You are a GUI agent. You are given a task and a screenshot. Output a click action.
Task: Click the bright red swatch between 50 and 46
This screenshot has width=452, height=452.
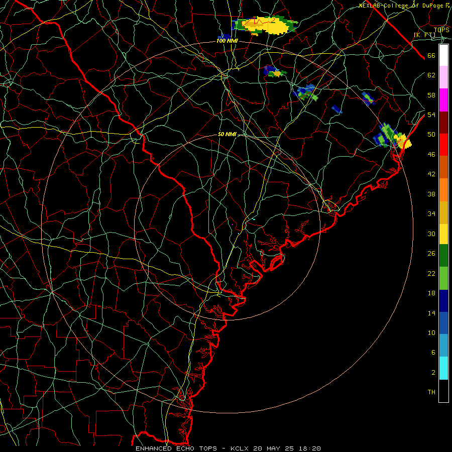(443, 145)
